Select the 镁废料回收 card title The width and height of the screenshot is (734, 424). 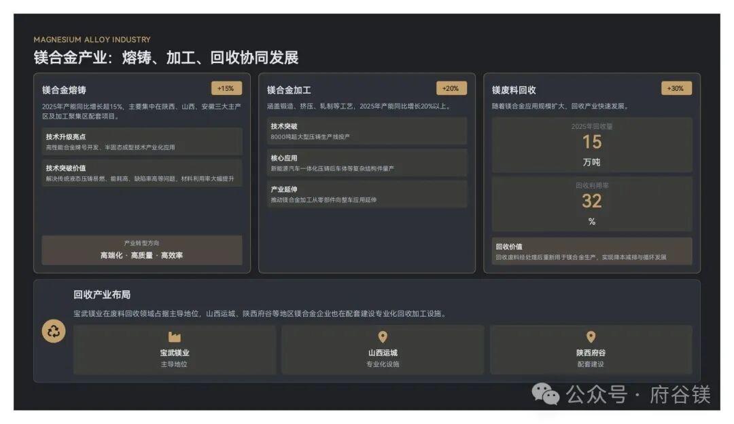(514, 90)
